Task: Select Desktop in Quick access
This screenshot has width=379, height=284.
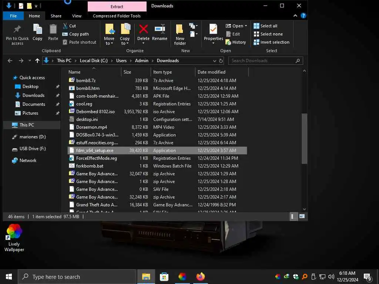Action: [30, 87]
